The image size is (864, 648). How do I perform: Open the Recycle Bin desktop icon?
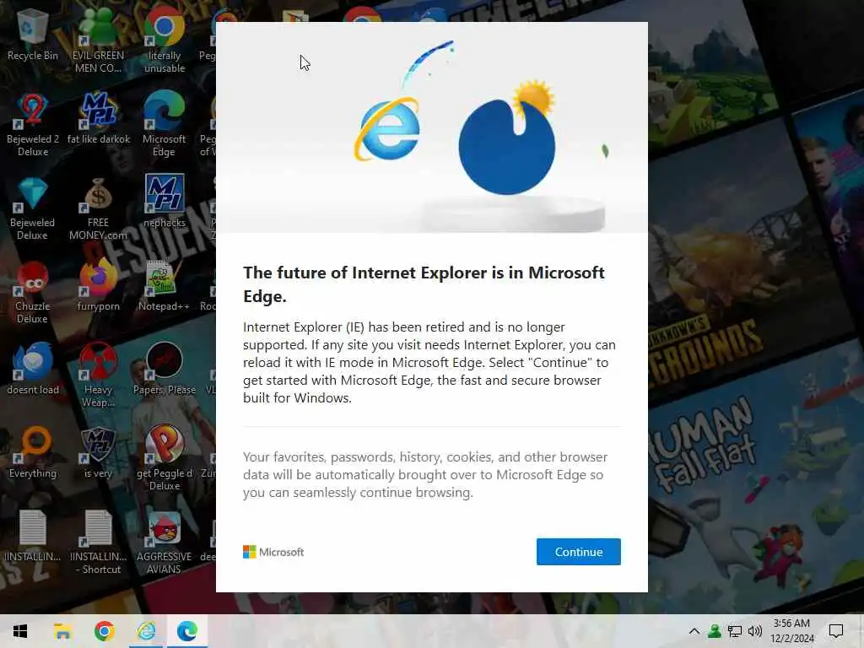point(33,35)
